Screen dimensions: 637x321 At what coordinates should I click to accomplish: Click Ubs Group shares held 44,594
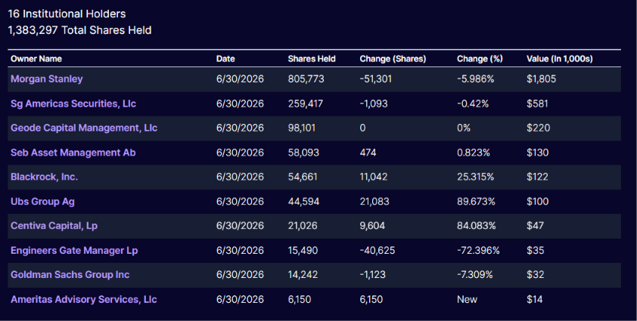[x=303, y=202]
